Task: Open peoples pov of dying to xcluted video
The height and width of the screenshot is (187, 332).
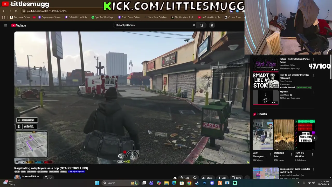Action: [x=265, y=173]
